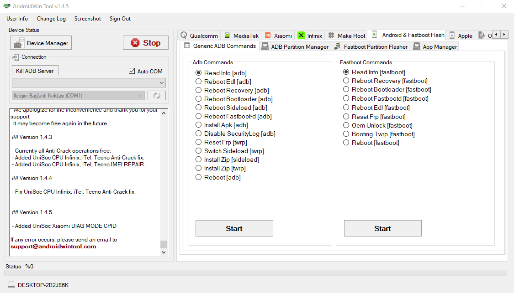
Task: Select Oem Unlock [fastboot] radio option
Action: pos(346,125)
